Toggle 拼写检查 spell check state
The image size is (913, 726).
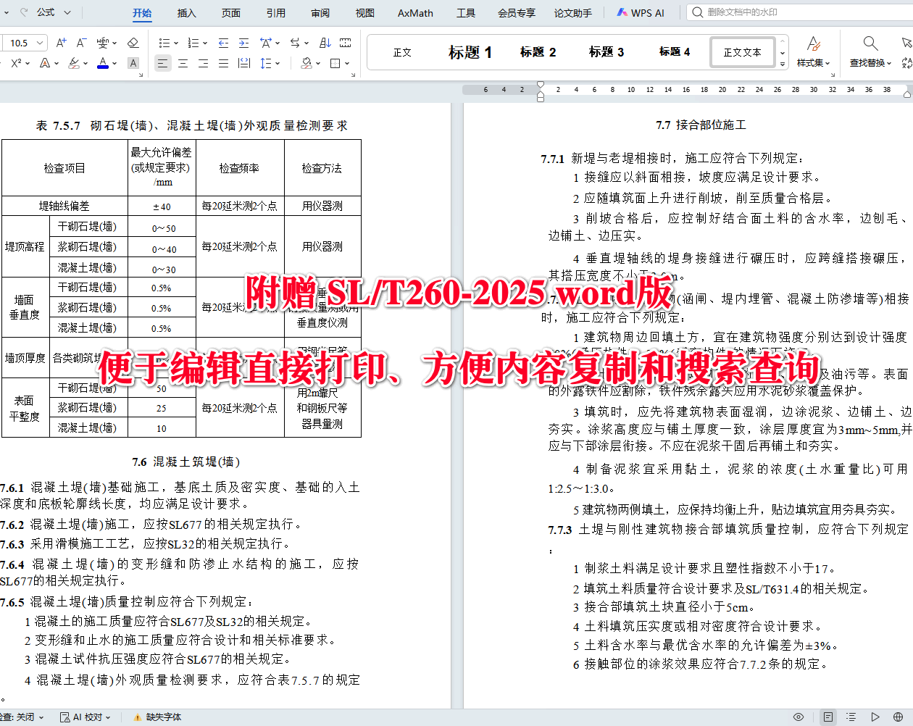[x=20, y=716]
